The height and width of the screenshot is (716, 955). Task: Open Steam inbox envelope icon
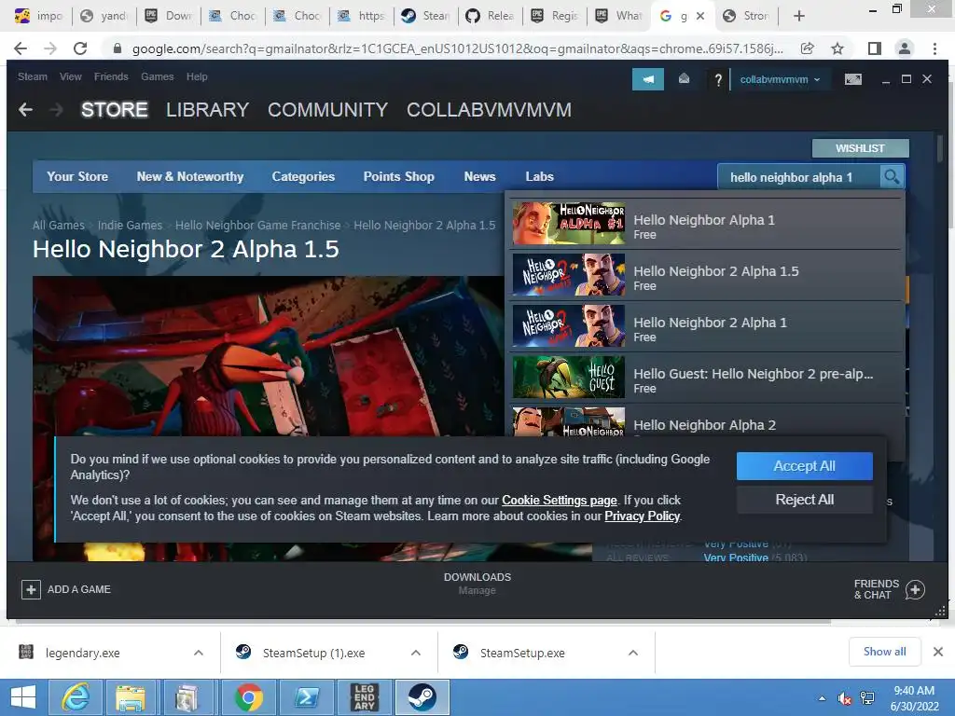pos(684,79)
